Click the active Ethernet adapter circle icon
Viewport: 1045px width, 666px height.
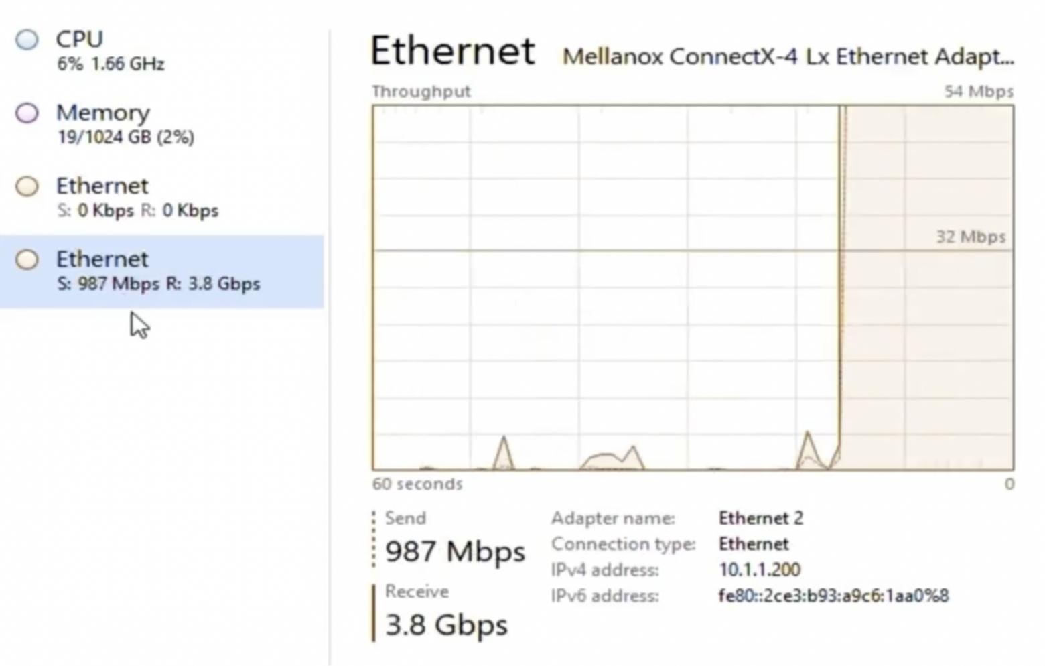click(27, 260)
